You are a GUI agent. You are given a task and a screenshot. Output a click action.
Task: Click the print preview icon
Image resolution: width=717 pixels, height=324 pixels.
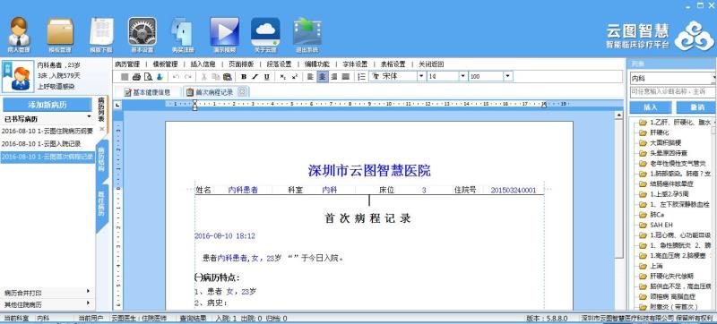148,77
